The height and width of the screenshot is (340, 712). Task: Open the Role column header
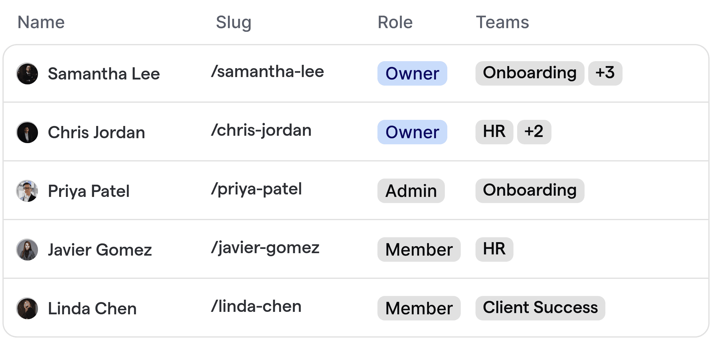[395, 22]
